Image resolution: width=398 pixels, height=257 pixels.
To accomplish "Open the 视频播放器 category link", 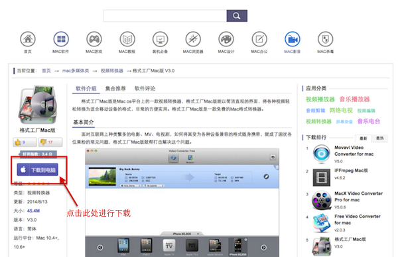I will click(x=320, y=99).
